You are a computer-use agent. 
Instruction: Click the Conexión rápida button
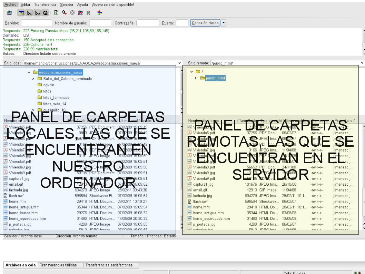point(205,23)
